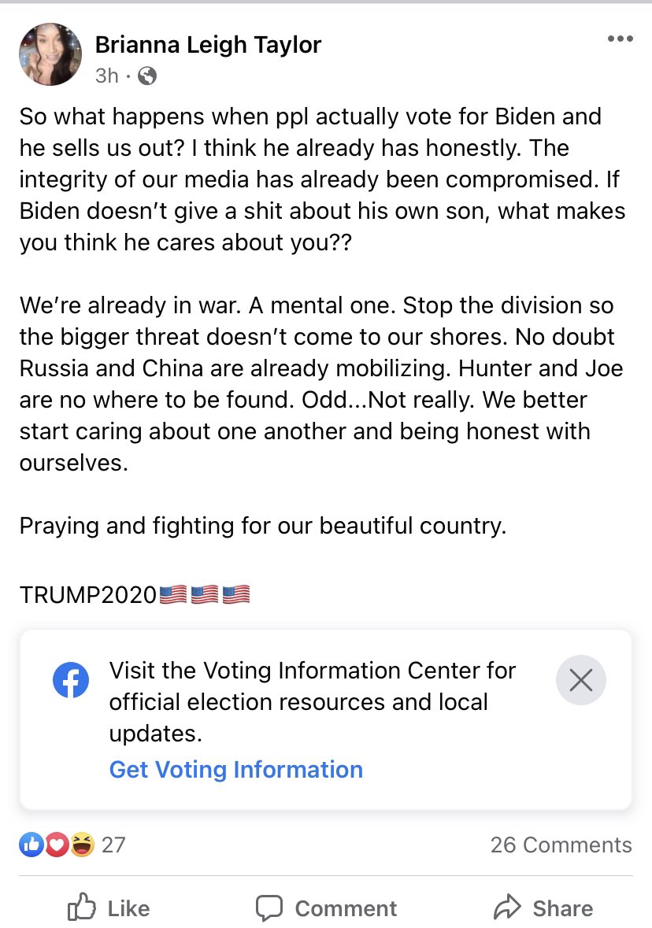This screenshot has height=928, width=652.
Task: Open the 26 Comments thread
Action: [x=561, y=845]
